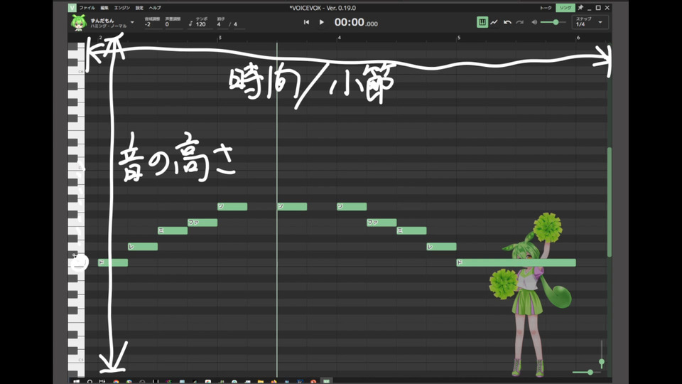
Task: Click measure 5 on the ruler
Action: [458, 38]
